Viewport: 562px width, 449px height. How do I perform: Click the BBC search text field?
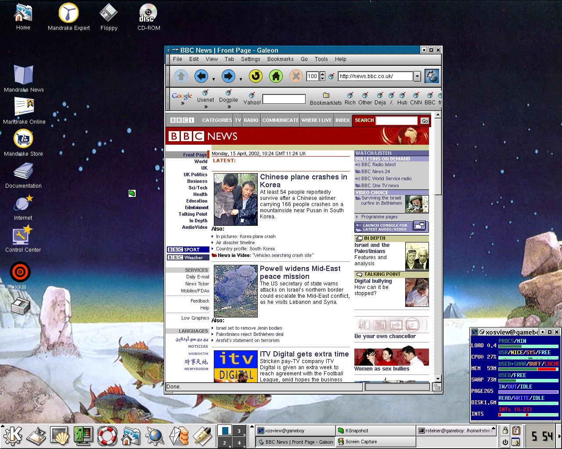pos(397,121)
